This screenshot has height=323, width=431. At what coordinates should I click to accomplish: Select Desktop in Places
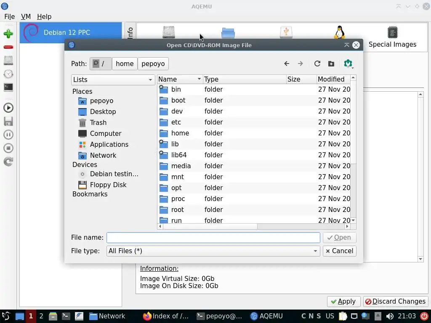[x=103, y=112]
